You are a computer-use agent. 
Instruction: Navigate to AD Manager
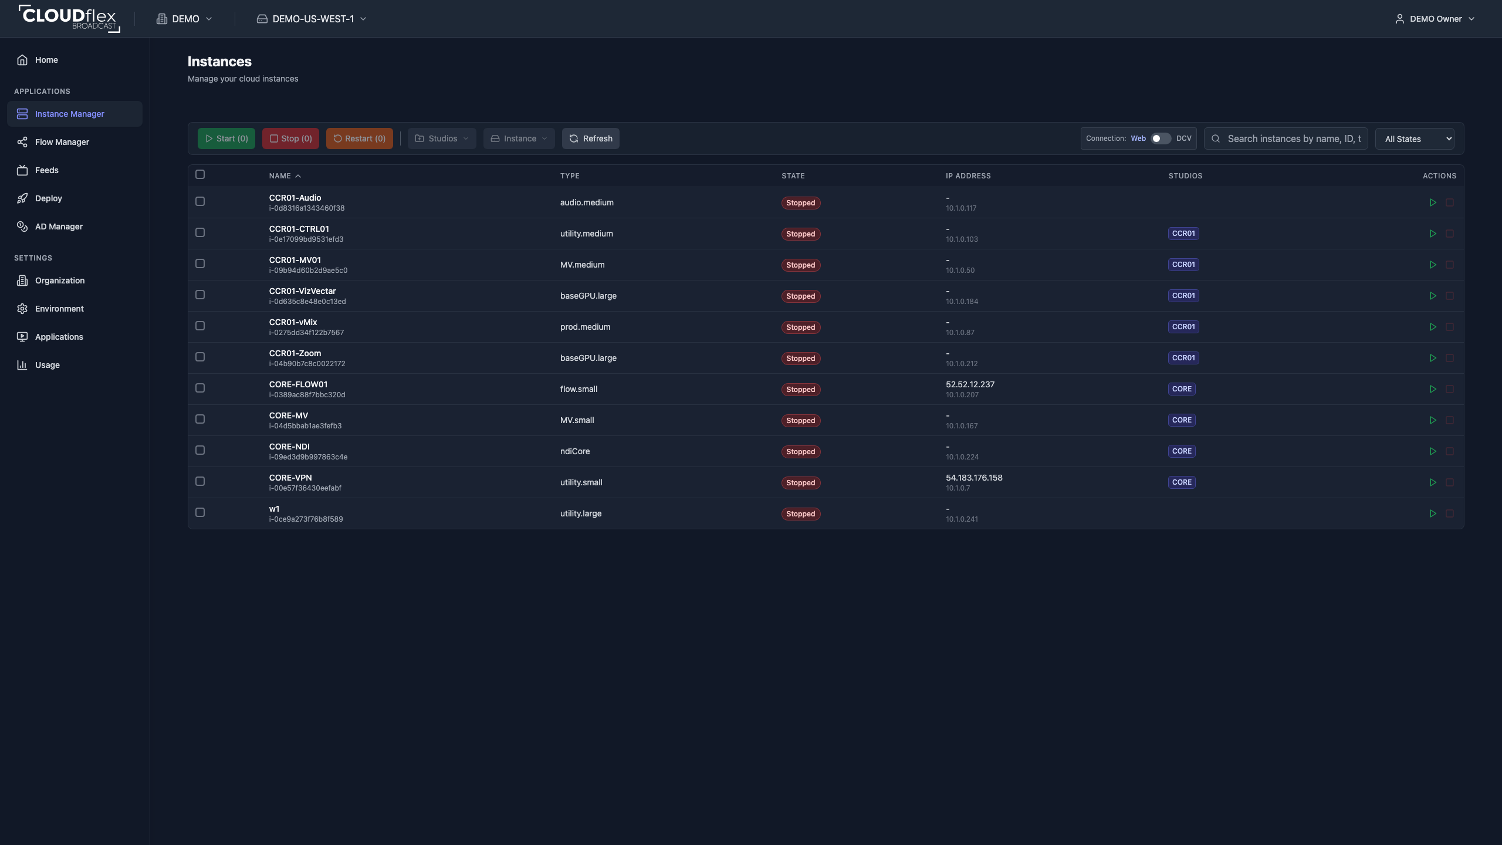click(x=75, y=227)
